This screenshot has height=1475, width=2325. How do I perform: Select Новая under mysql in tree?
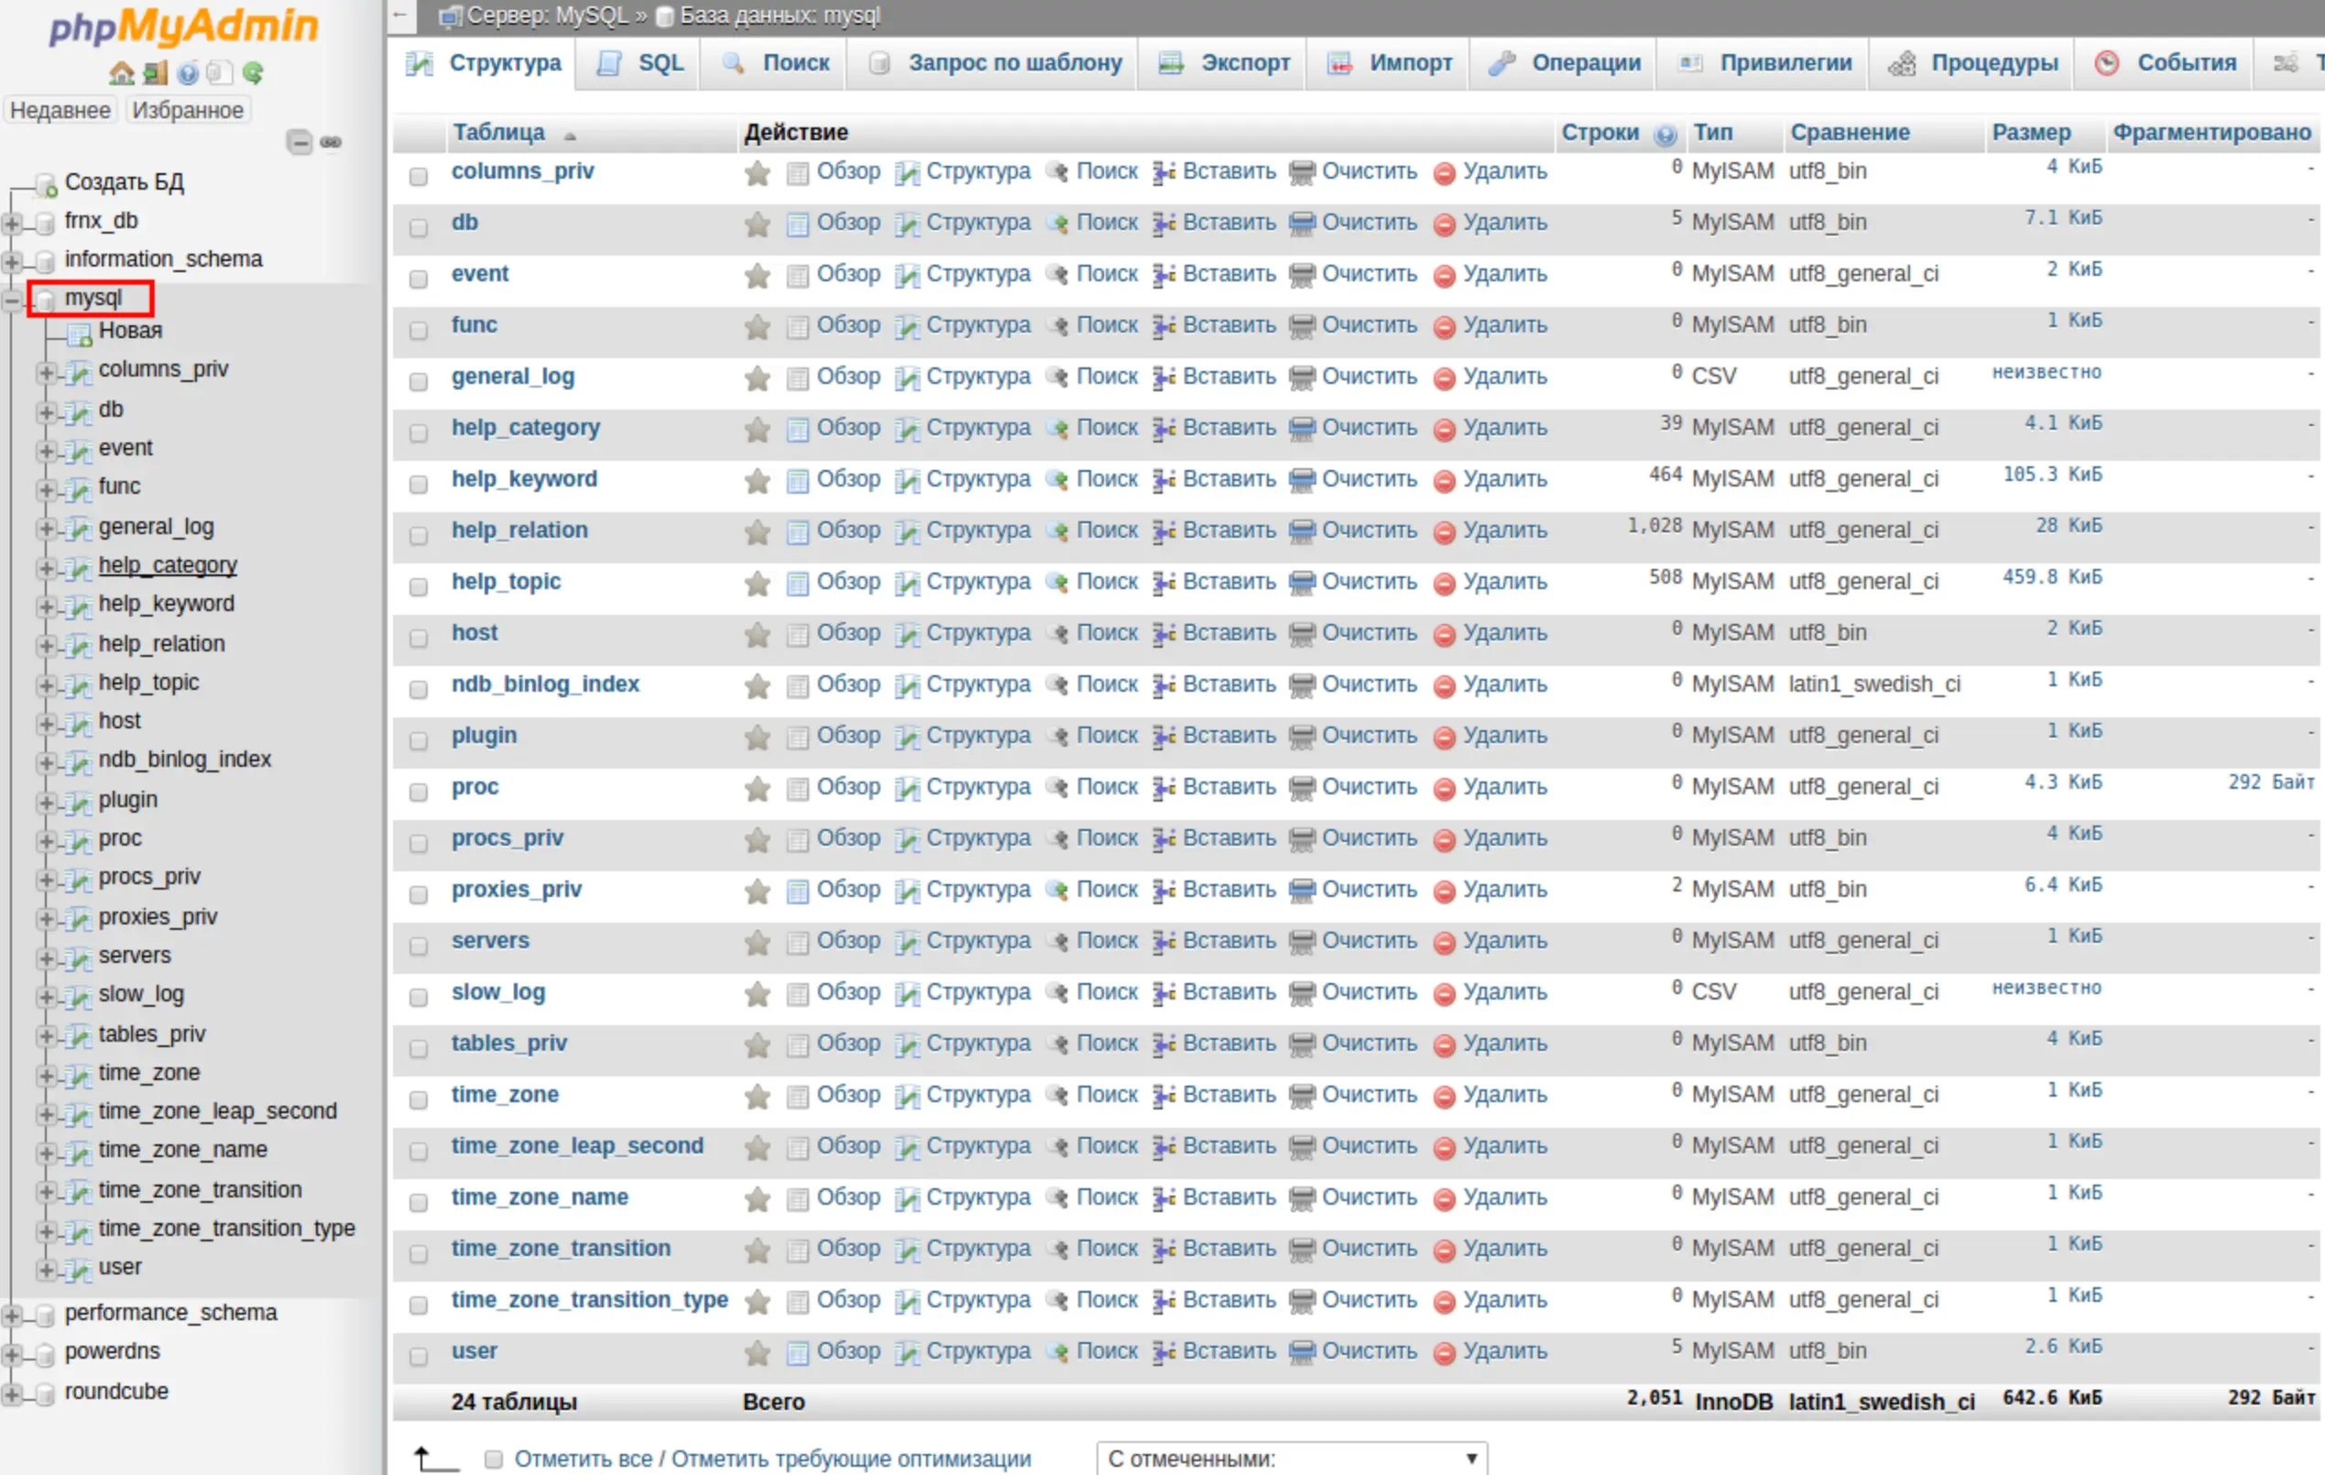[130, 331]
